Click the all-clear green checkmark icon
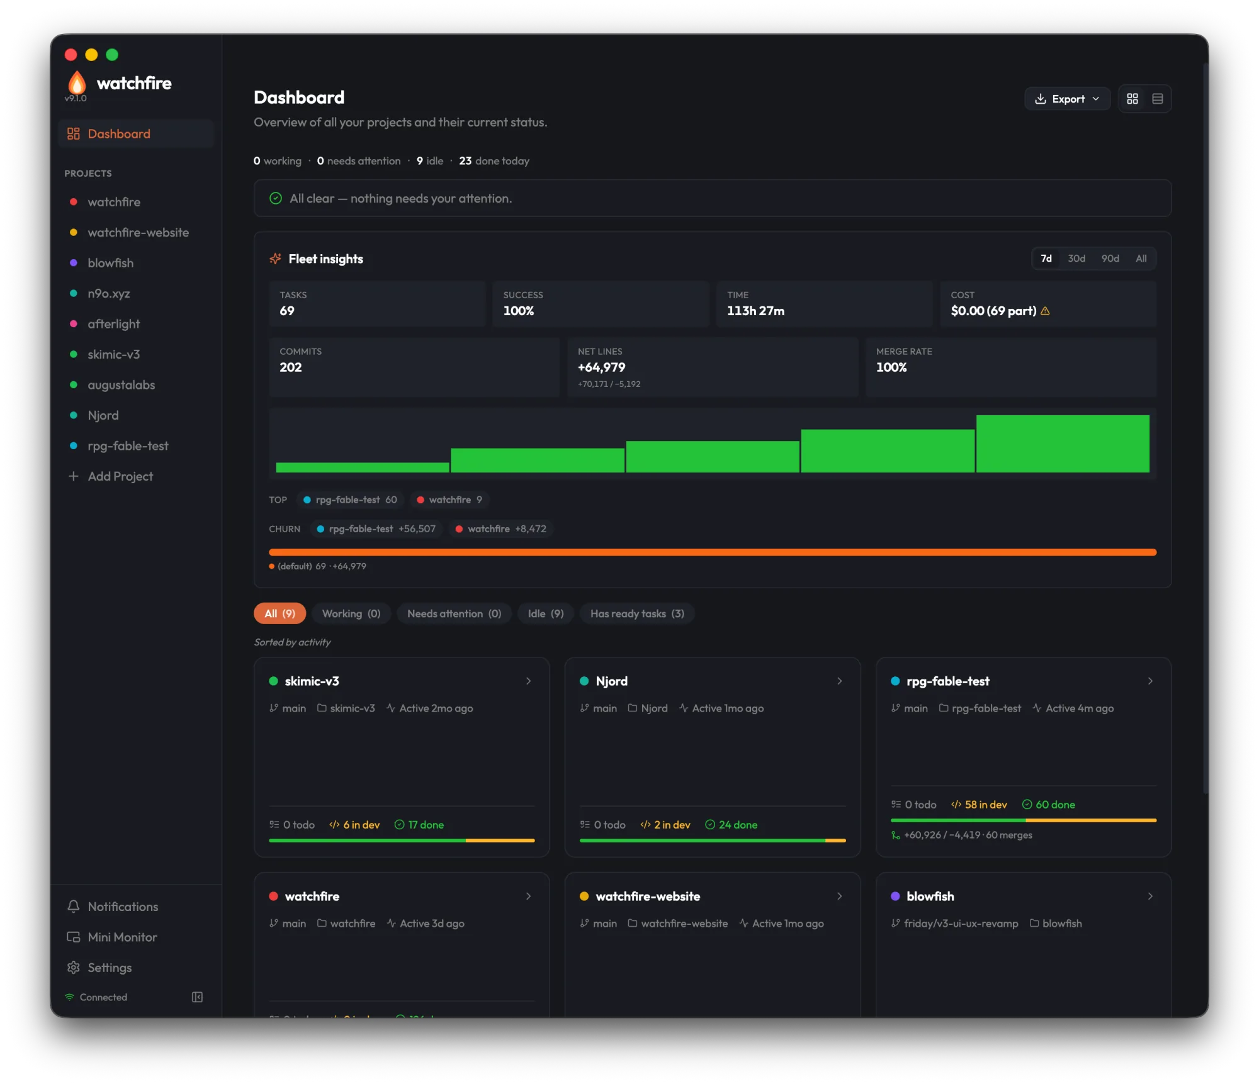The height and width of the screenshot is (1084, 1259). [276, 198]
